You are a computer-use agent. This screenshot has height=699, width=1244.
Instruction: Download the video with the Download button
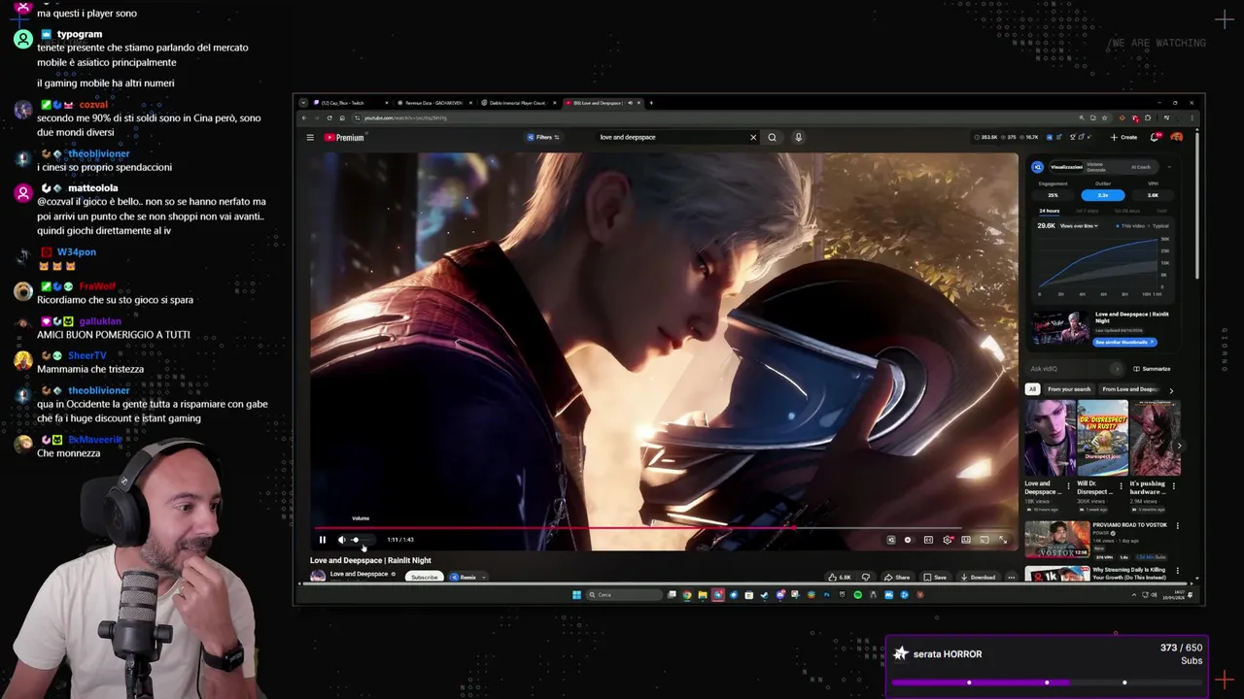tap(978, 577)
